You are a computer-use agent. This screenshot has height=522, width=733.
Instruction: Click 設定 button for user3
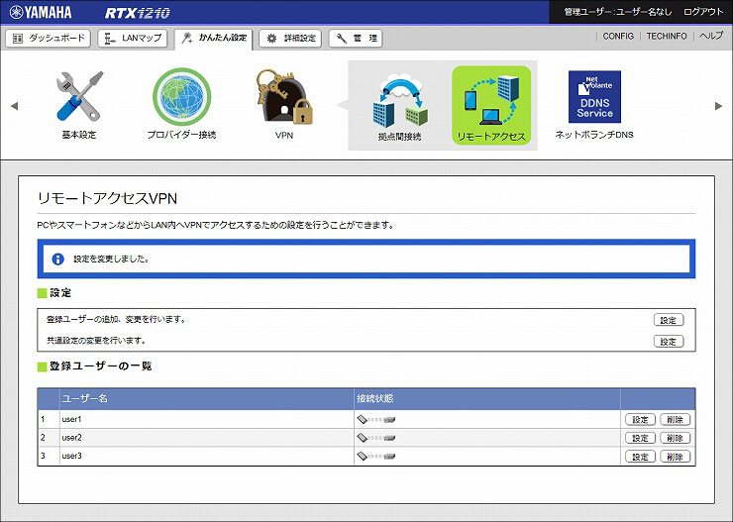tap(641, 456)
